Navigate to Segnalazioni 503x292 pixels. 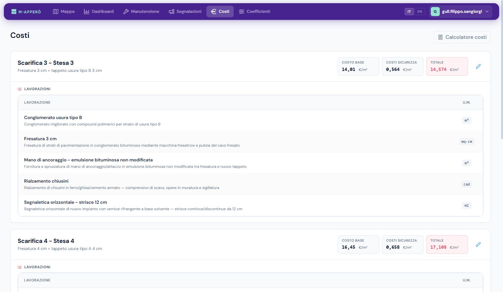click(185, 12)
